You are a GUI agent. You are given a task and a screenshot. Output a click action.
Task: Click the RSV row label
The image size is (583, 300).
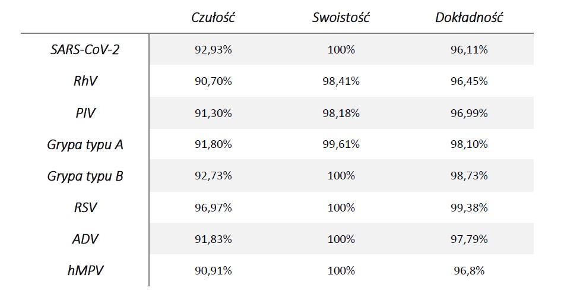coord(85,207)
